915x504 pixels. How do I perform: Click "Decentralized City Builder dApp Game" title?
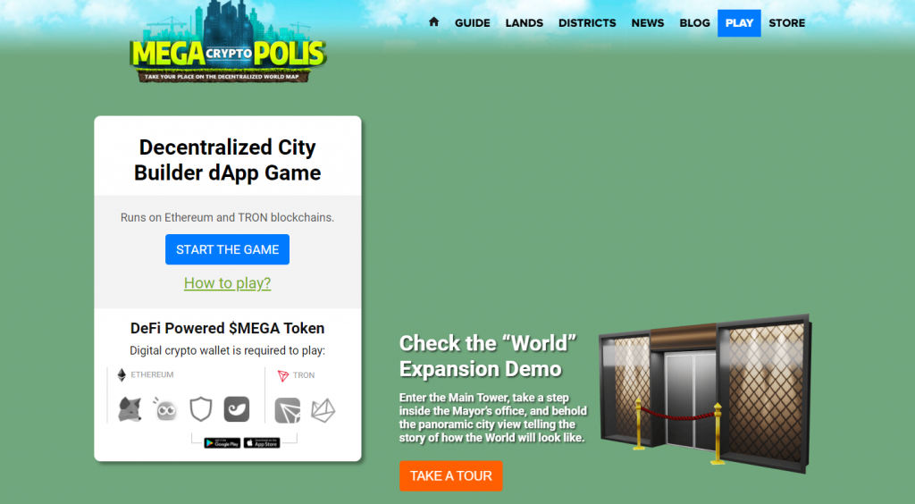(x=227, y=160)
